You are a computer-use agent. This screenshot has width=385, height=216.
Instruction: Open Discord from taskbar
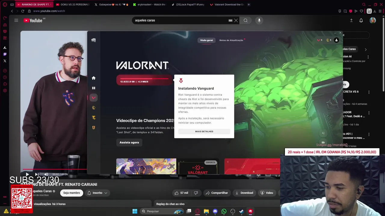pyautogui.click(x=215, y=211)
